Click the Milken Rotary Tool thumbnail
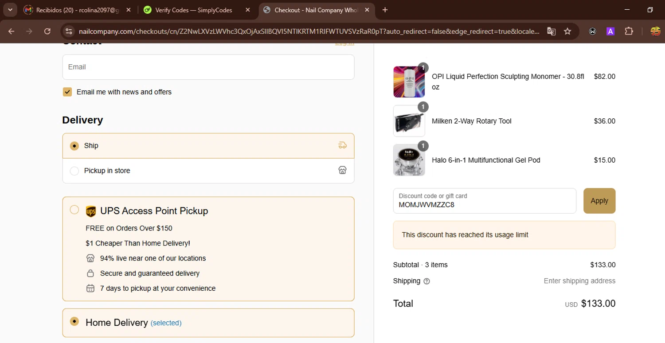 pyautogui.click(x=409, y=121)
